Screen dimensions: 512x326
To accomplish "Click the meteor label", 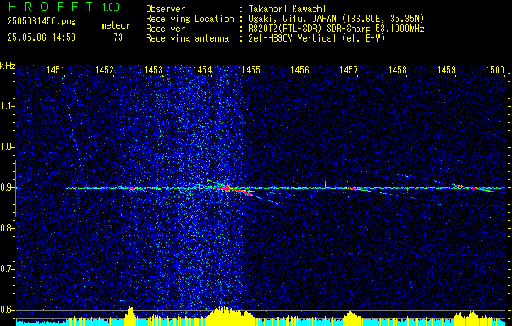I will 116,25.
